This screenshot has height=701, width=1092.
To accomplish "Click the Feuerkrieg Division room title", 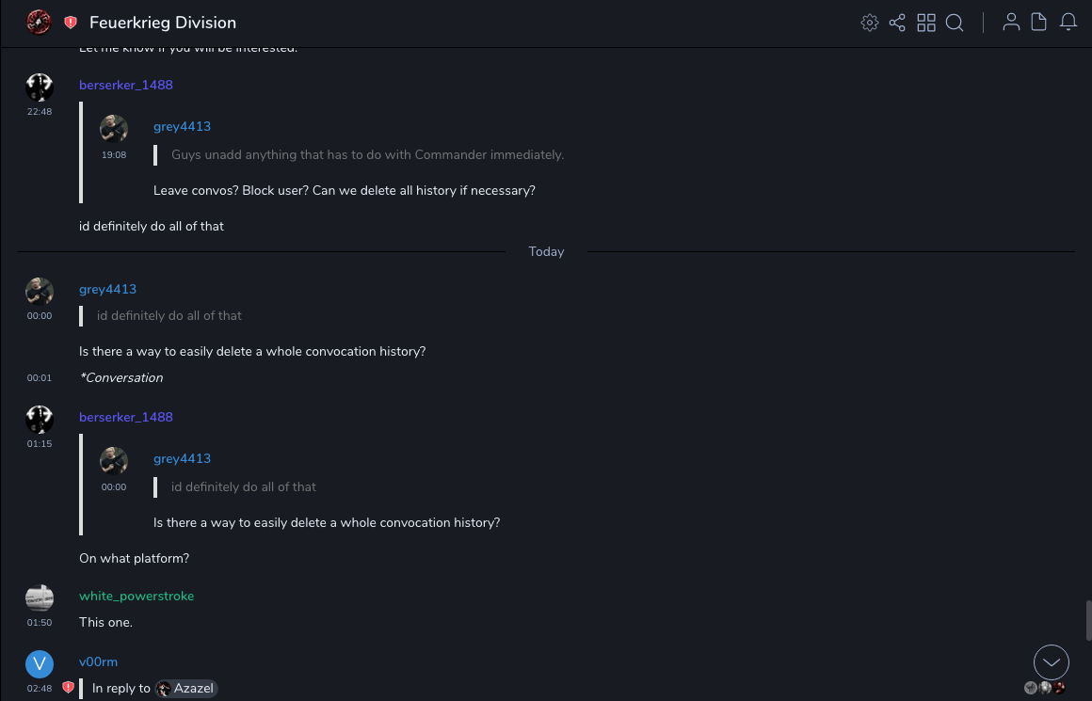I will tap(163, 23).
